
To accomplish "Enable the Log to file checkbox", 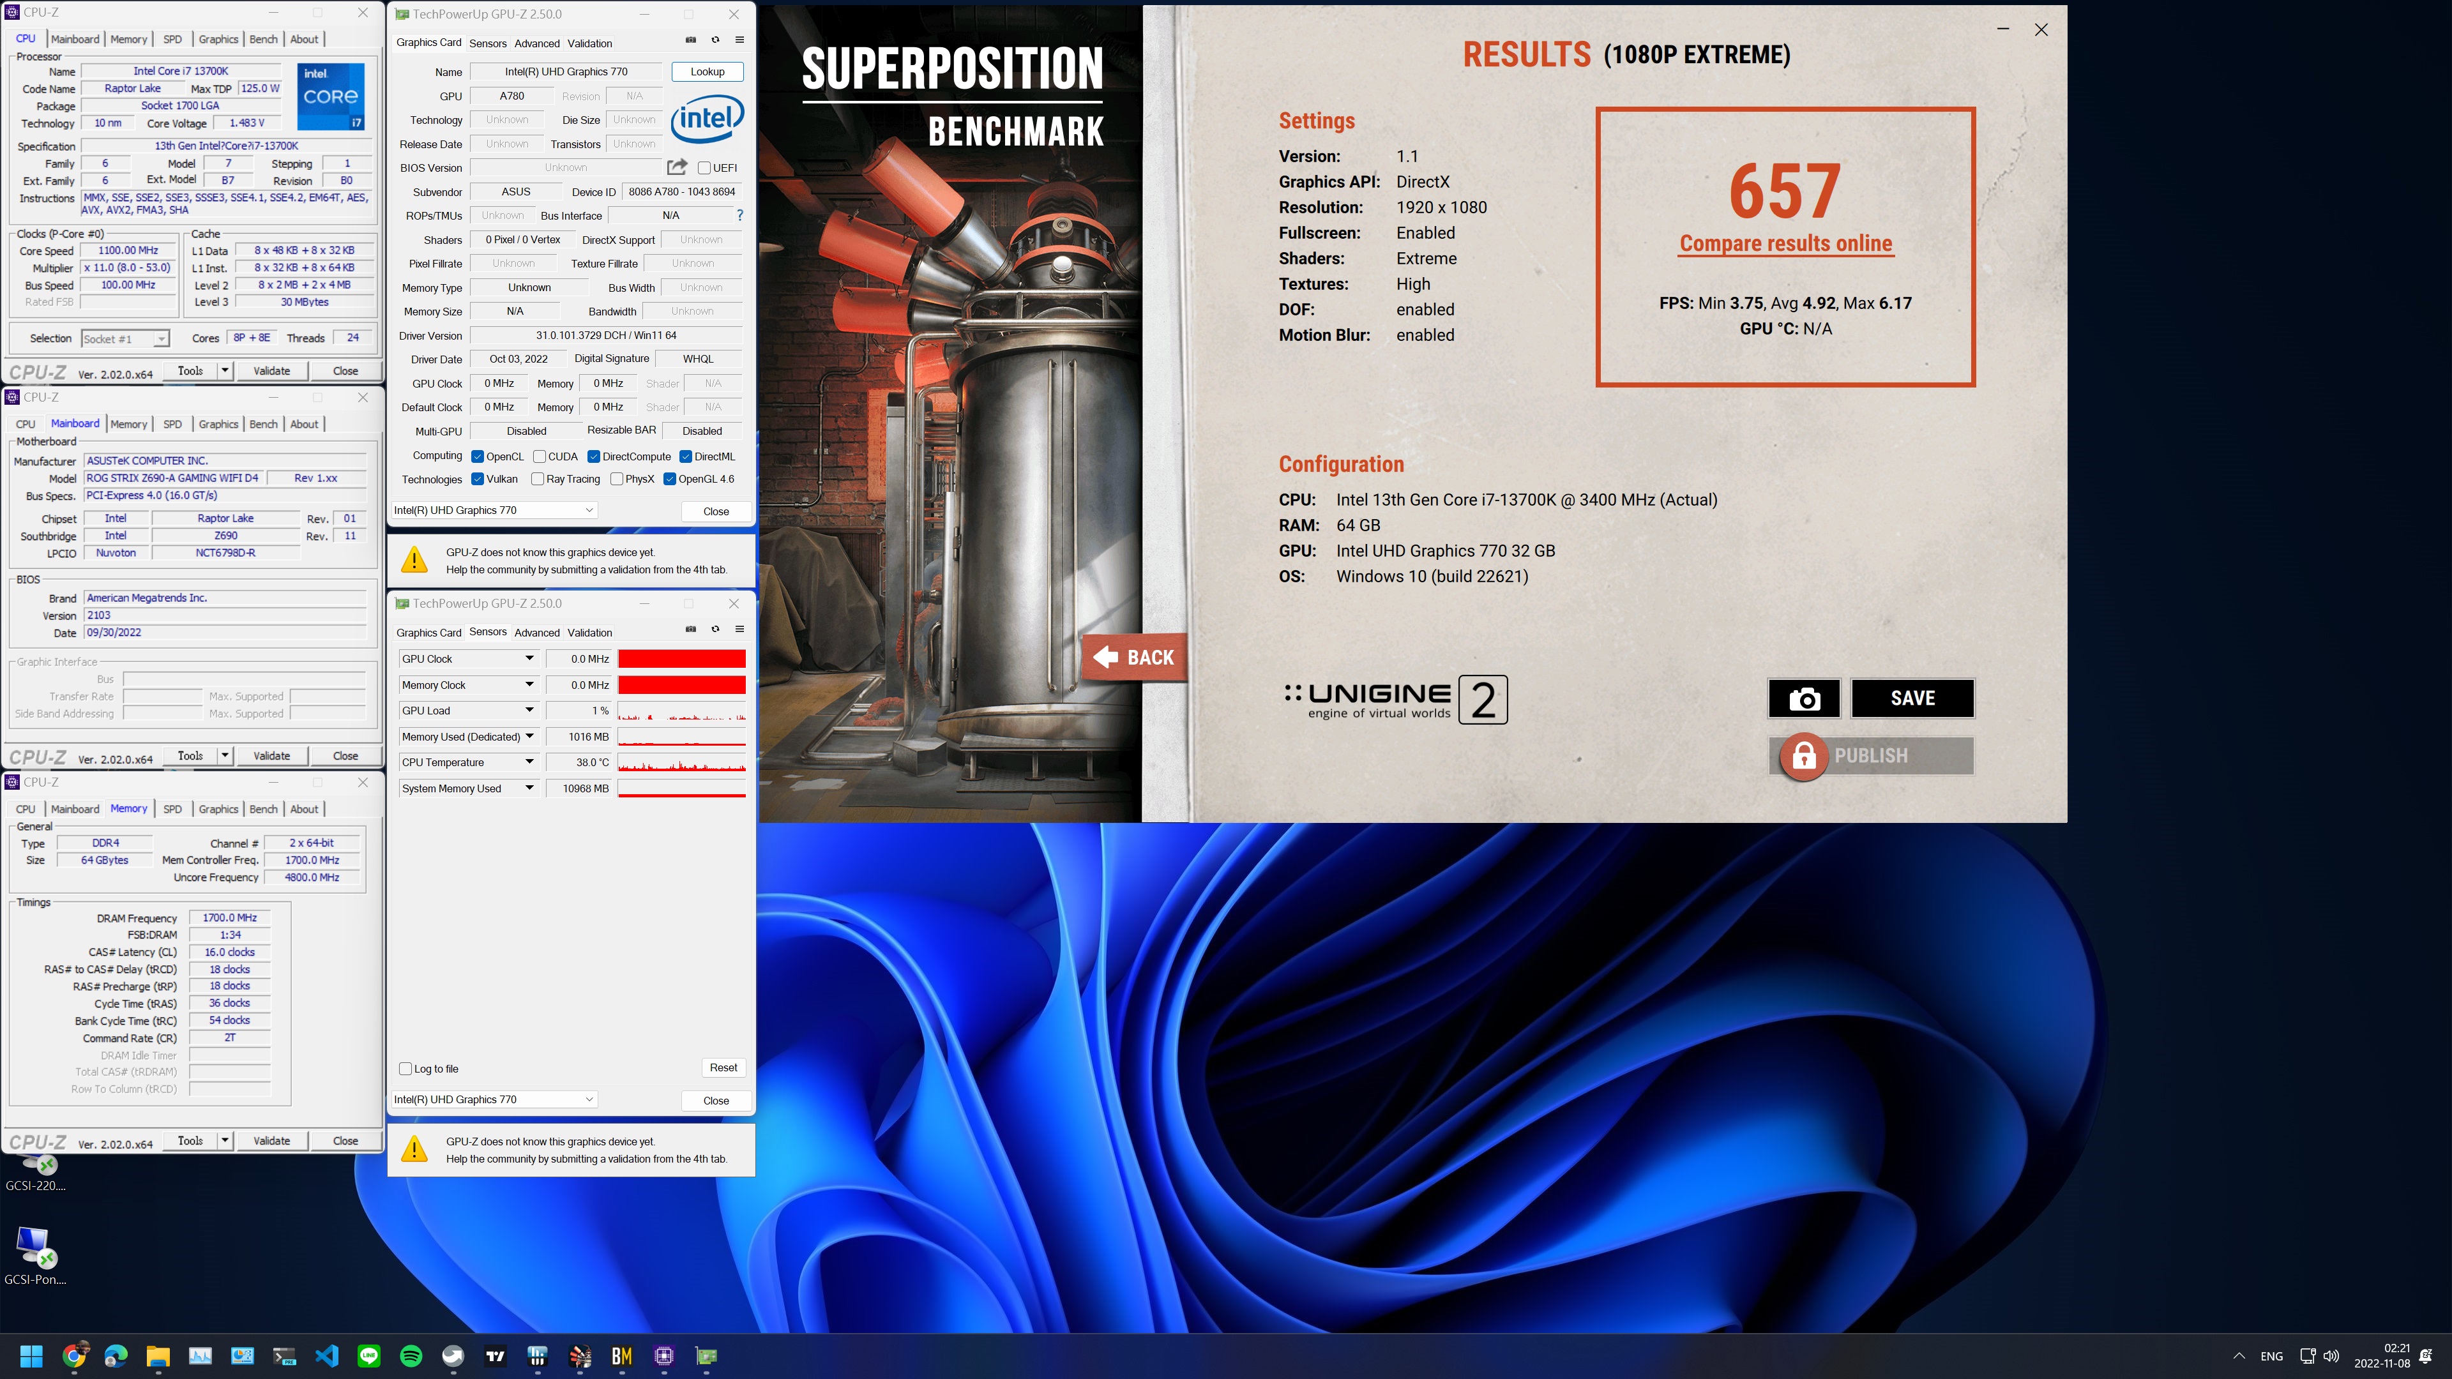I will click(405, 1069).
